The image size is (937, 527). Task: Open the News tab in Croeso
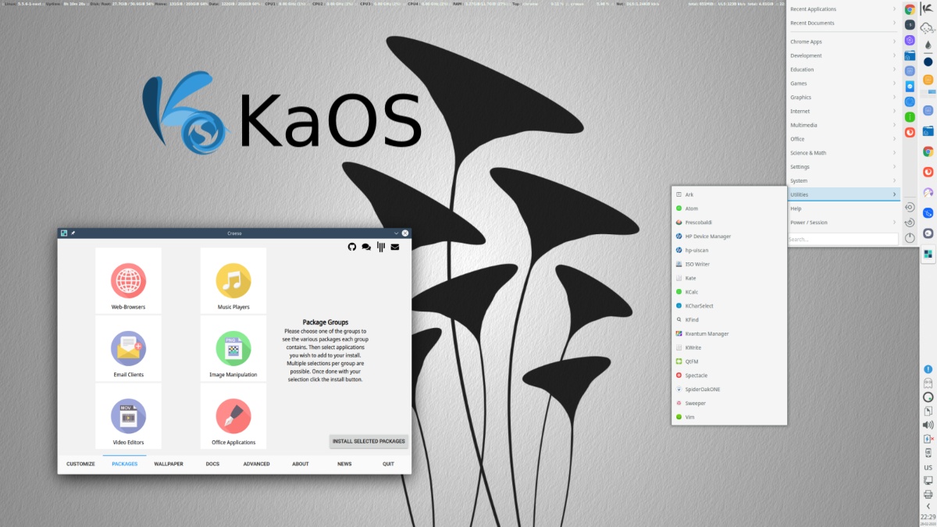[344, 464]
